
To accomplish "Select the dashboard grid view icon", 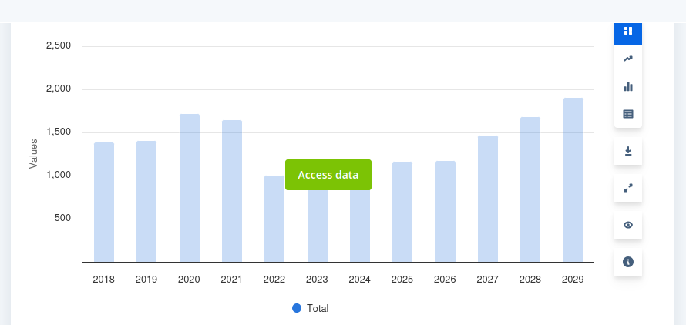I will point(628,31).
